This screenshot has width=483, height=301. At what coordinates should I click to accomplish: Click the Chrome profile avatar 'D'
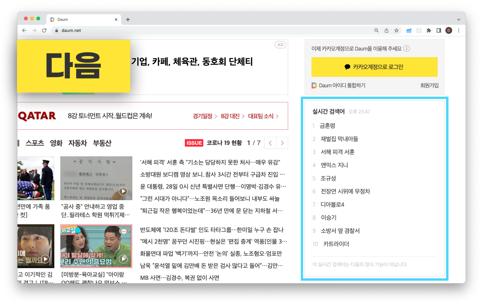(449, 30)
